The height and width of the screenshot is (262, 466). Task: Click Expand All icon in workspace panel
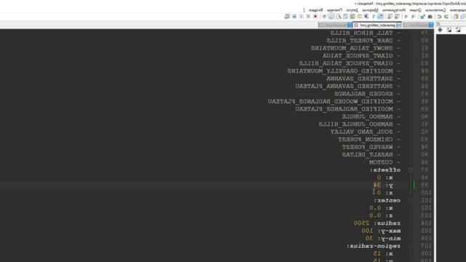pos(458,30)
